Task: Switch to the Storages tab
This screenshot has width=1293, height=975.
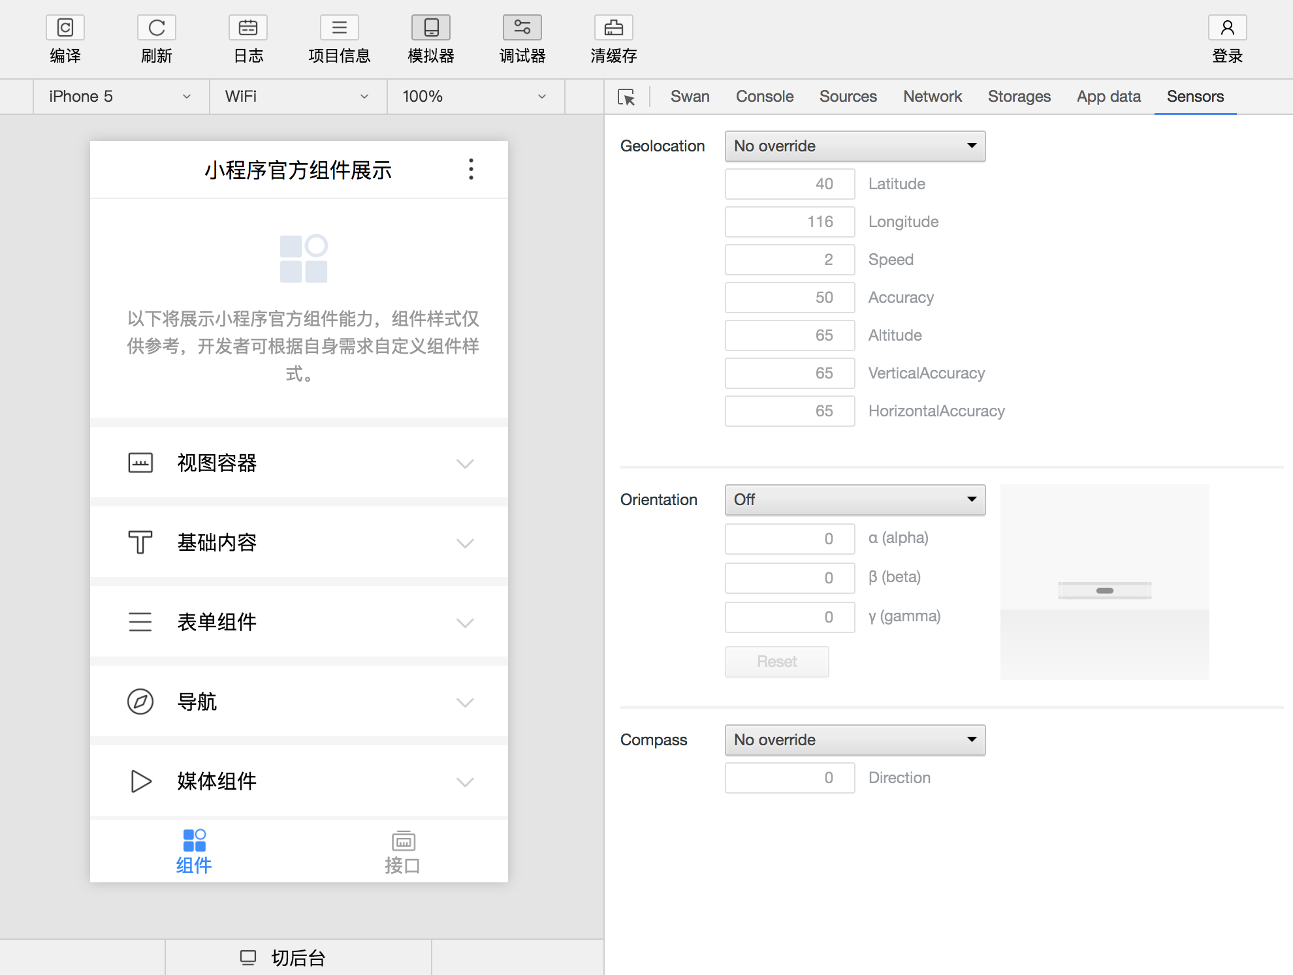Action: (1019, 97)
